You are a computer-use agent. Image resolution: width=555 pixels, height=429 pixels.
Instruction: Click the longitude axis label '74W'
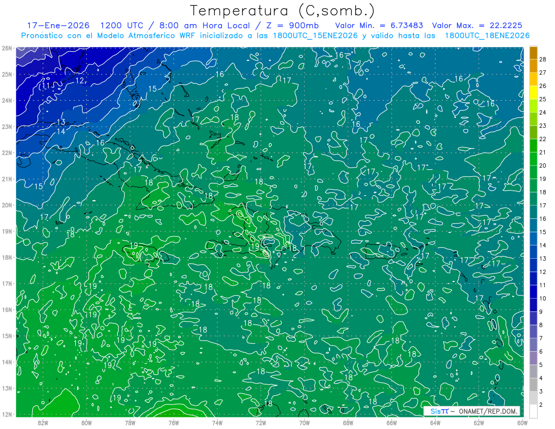217,423
